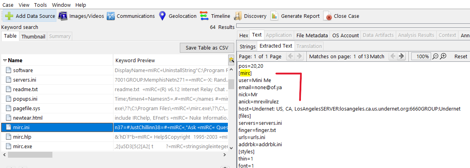This screenshot has height=168, width=470.
Task: Open the Discovery tool
Action: click(238, 16)
